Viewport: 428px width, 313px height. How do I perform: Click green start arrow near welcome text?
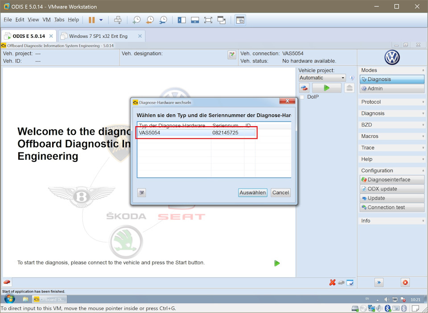(x=277, y=263)
